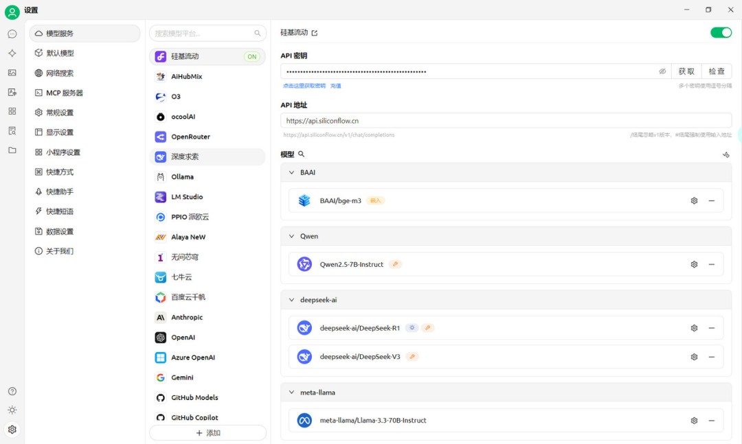Image resolution: width=742 pixels, height=444 pixels.
Task: Click the 检查 API key button
Action: click(x=717, y=71)
